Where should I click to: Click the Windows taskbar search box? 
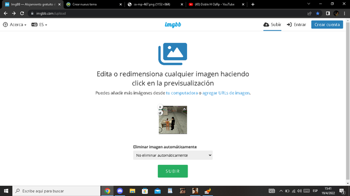tap(56, 191)
